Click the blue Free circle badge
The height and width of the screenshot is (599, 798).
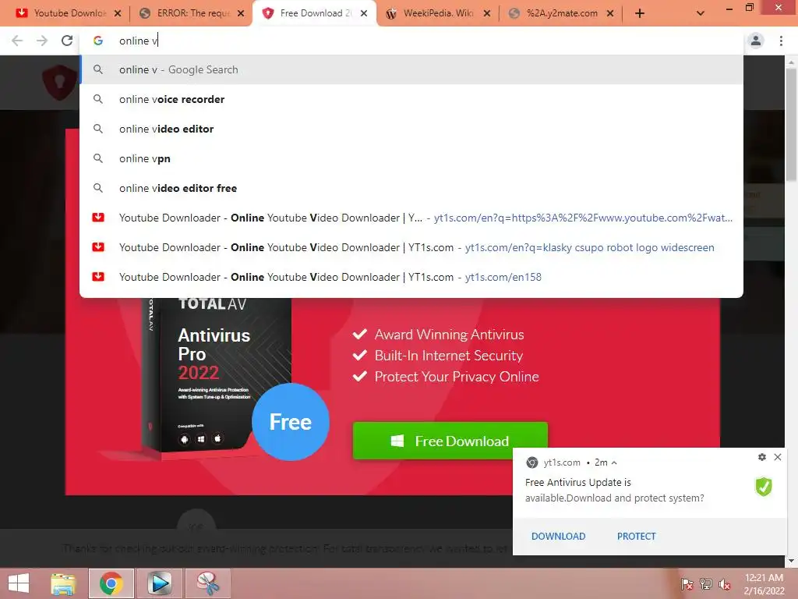pyautogui.click(x=291, y=422)
